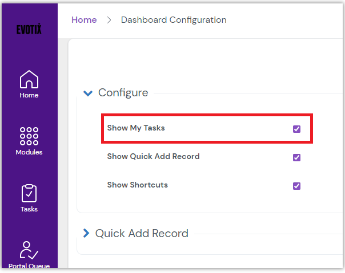Uncheck the Show My Tasks checkbox
345x273 pixels.
296,129
